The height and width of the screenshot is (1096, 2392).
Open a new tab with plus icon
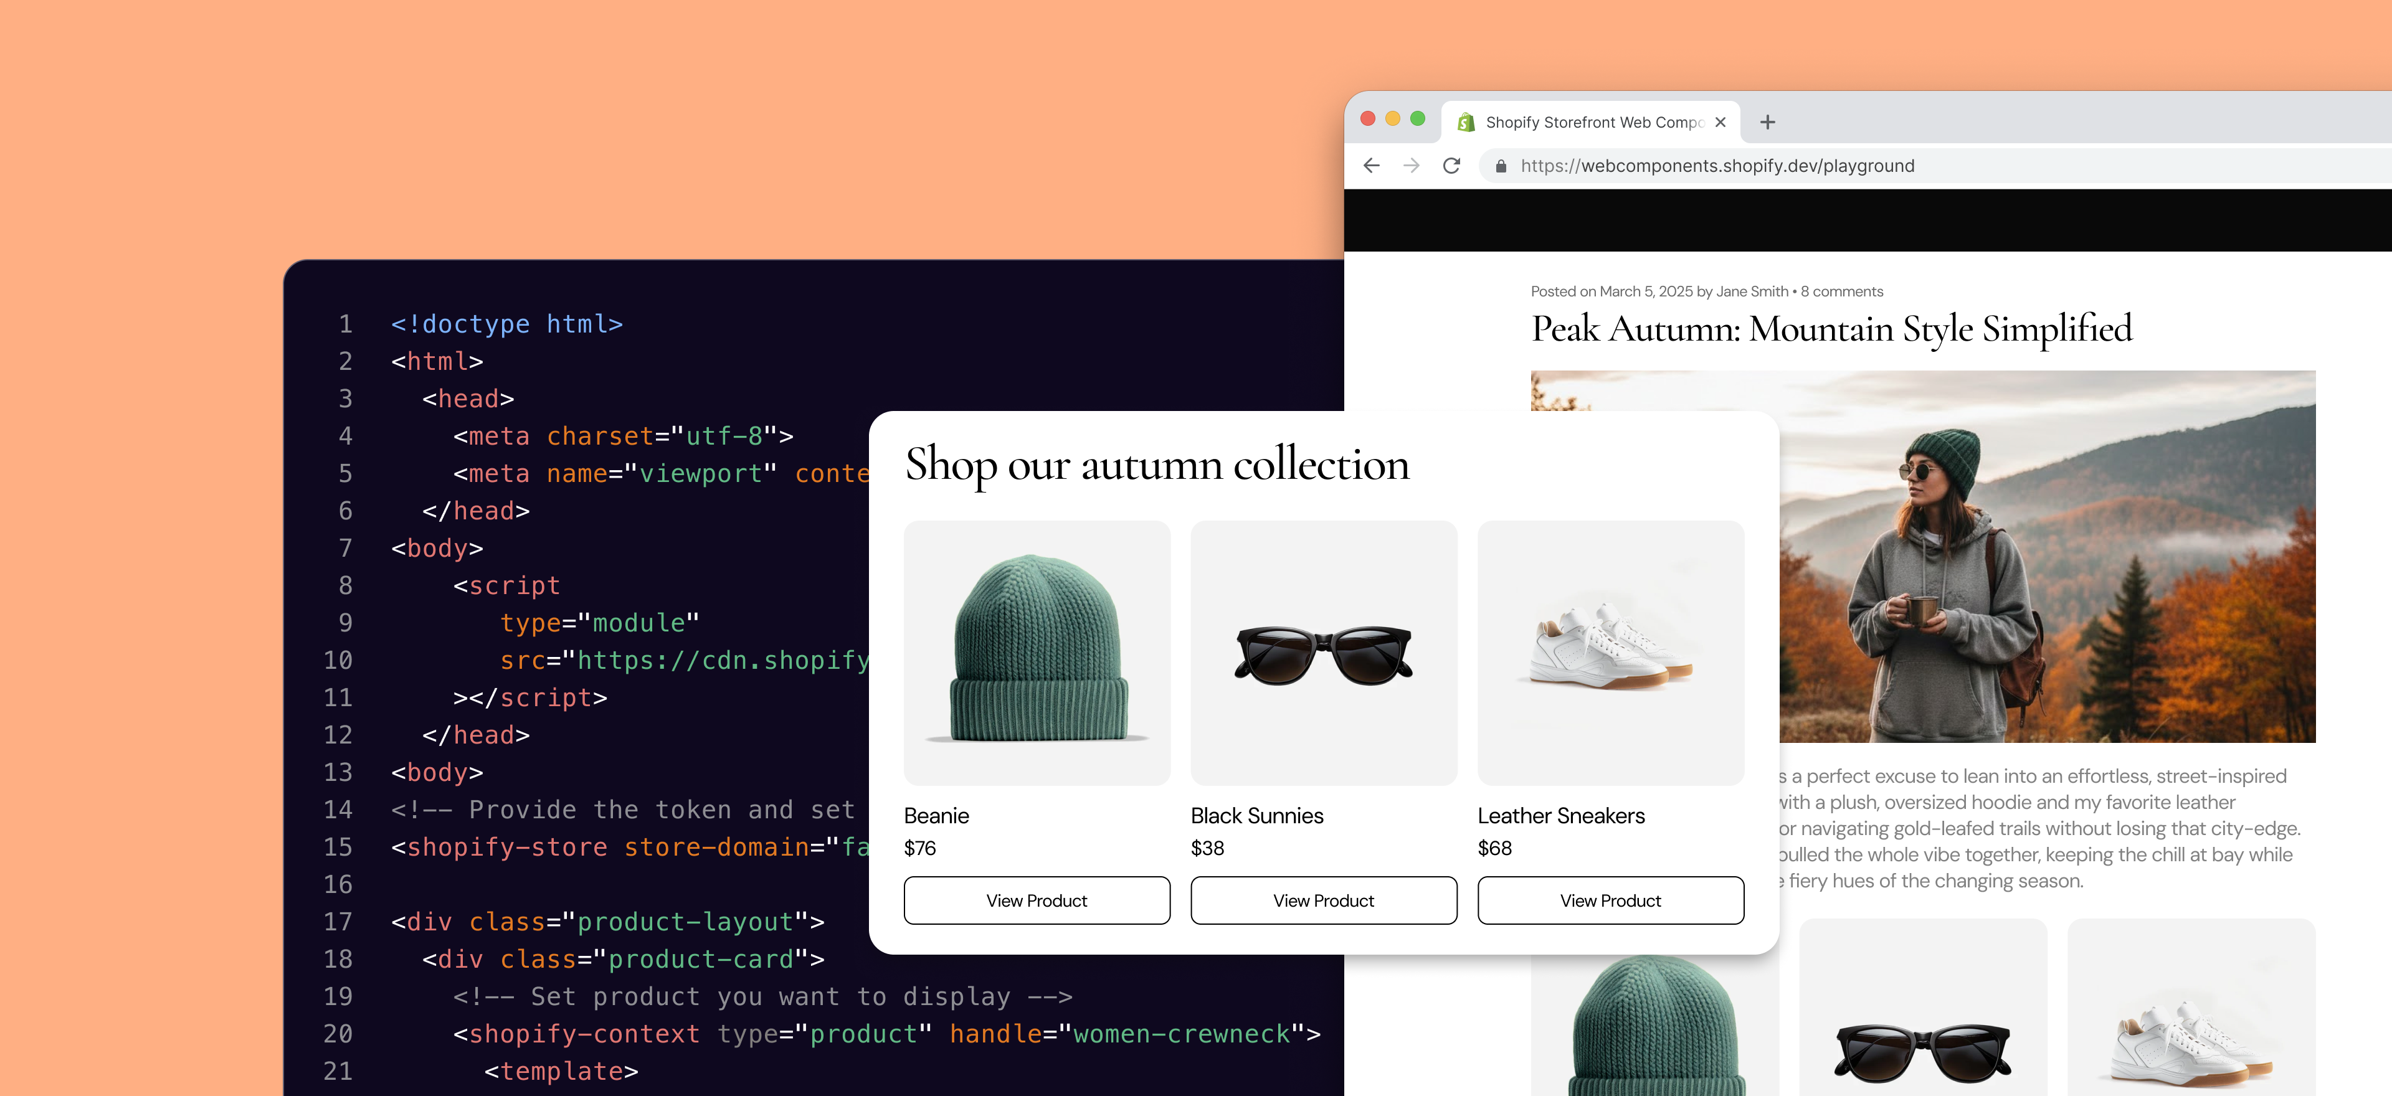(x=1767, y=121)
